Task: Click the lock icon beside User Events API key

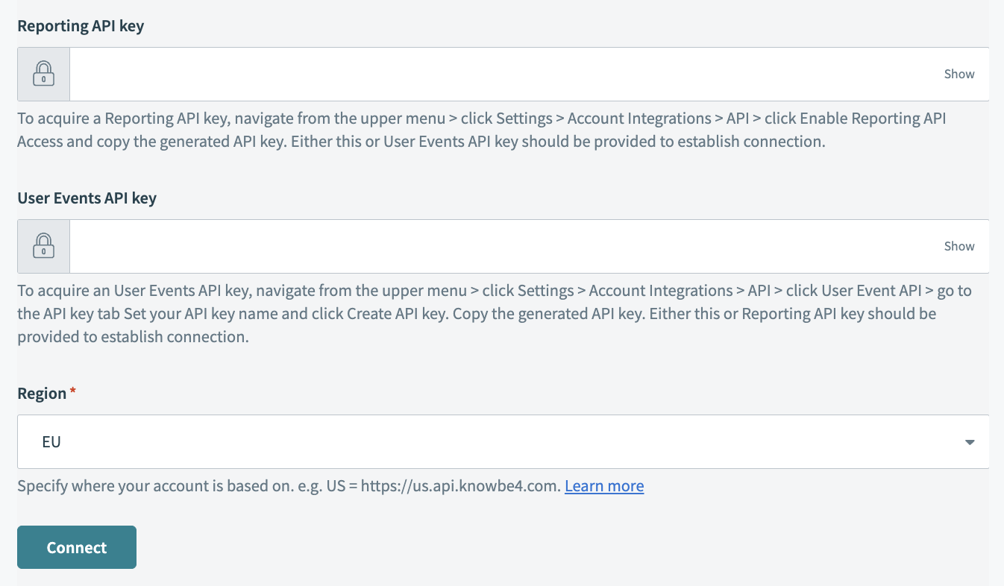Action: pyautogui.click(x=43, y=246)
